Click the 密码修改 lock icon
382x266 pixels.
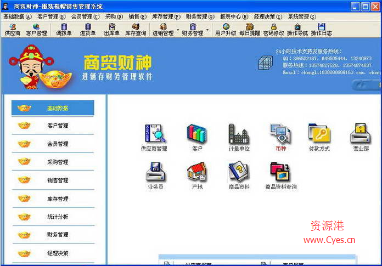point(273,30)
